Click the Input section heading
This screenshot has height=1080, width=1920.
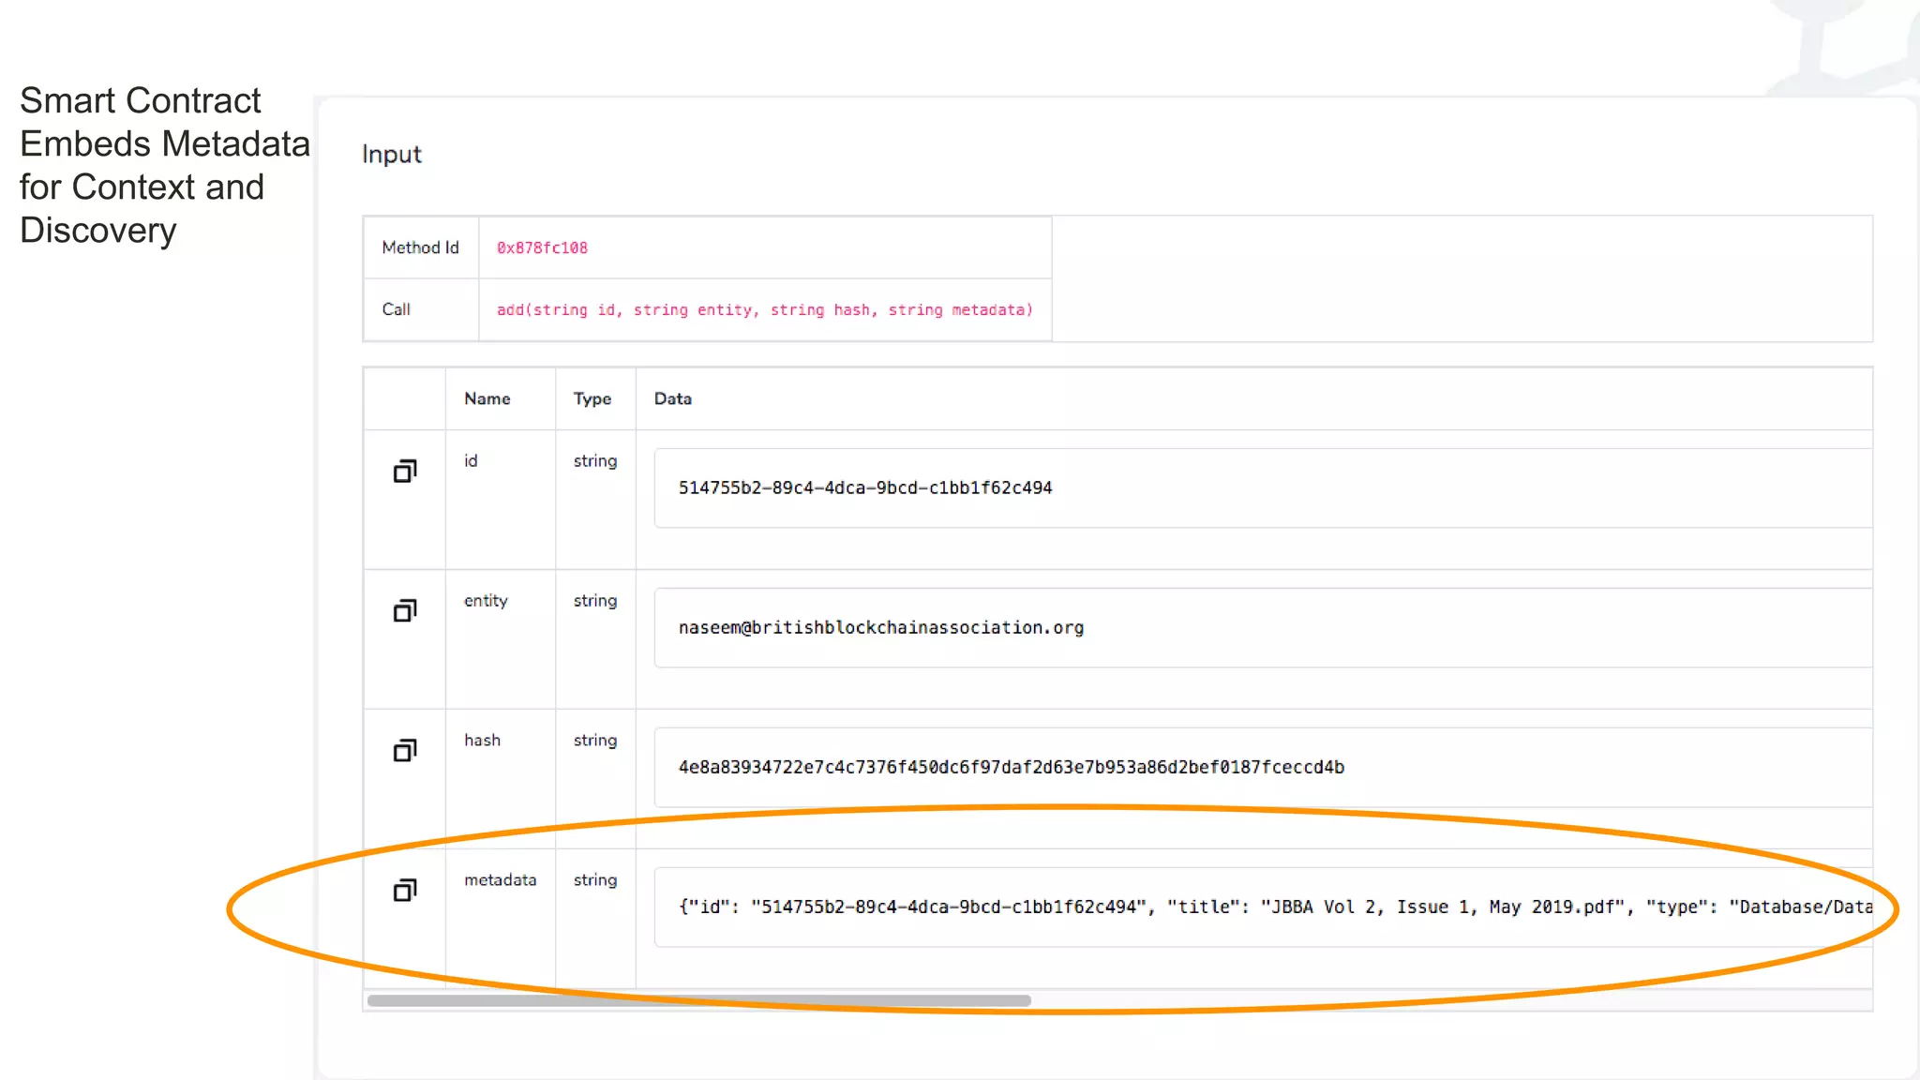tap(391, 154)
